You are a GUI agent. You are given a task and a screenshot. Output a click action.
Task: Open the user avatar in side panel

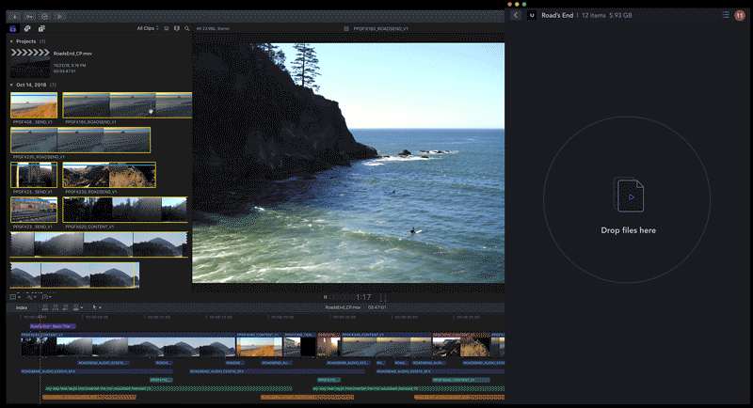(740, 15)
